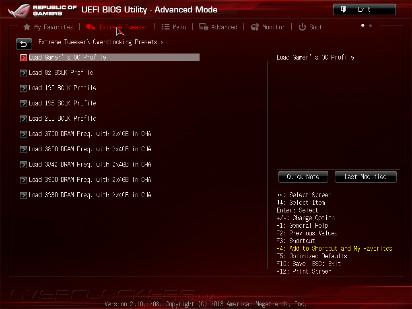This screenshot has height=309, width=412.
Task: Click F4: Add to Shortcut and My Favorites
Action: [334, 248]
